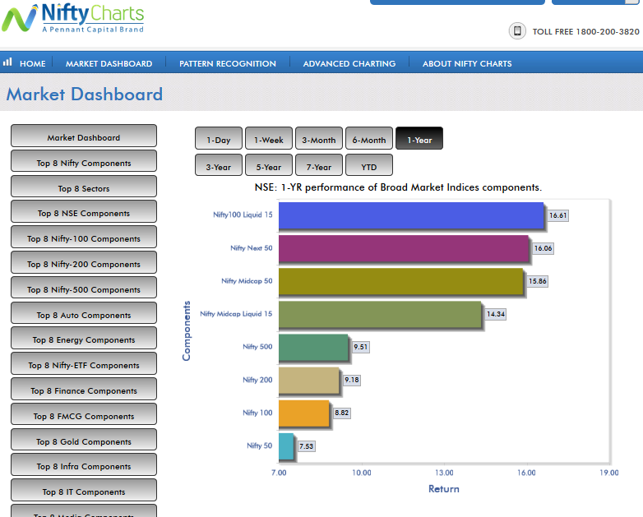
Task: Click the toll free number 1800-200-3820
Action: tap(608, 31)
